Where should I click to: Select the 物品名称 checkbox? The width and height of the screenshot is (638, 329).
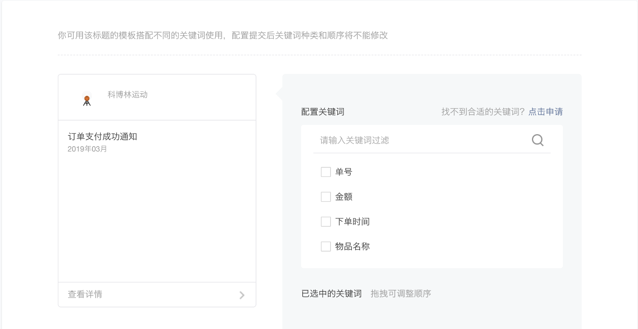(326, 246)
